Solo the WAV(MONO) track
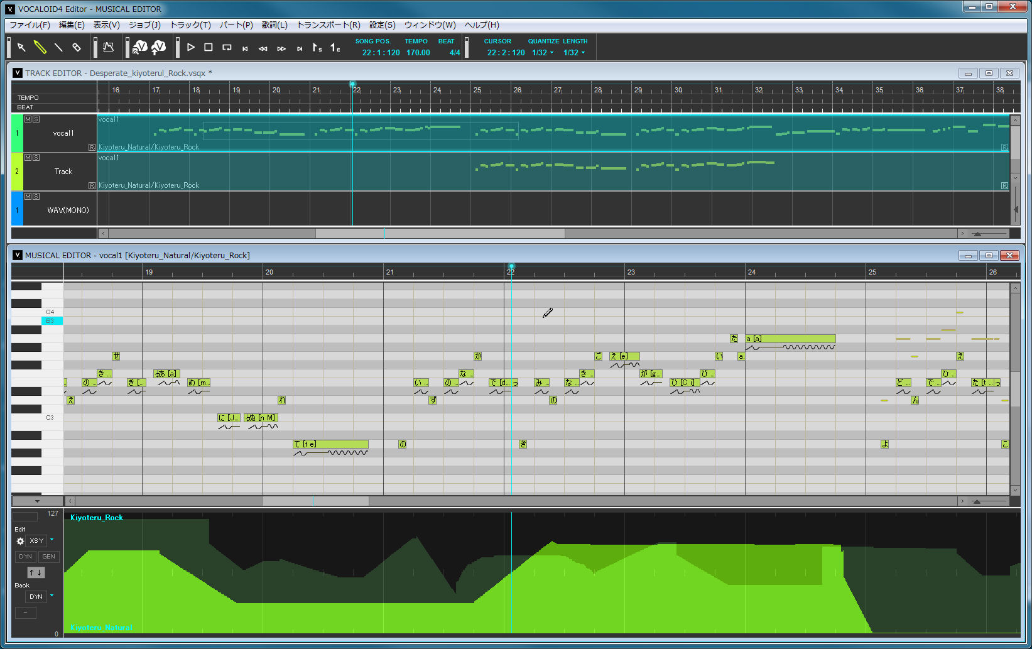This screenshot has height=649, width=1032. 36,196
